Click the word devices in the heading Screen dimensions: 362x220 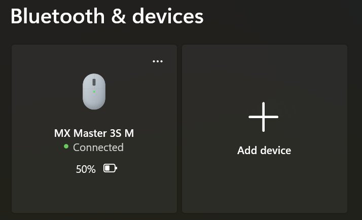(x=168, y=16)
